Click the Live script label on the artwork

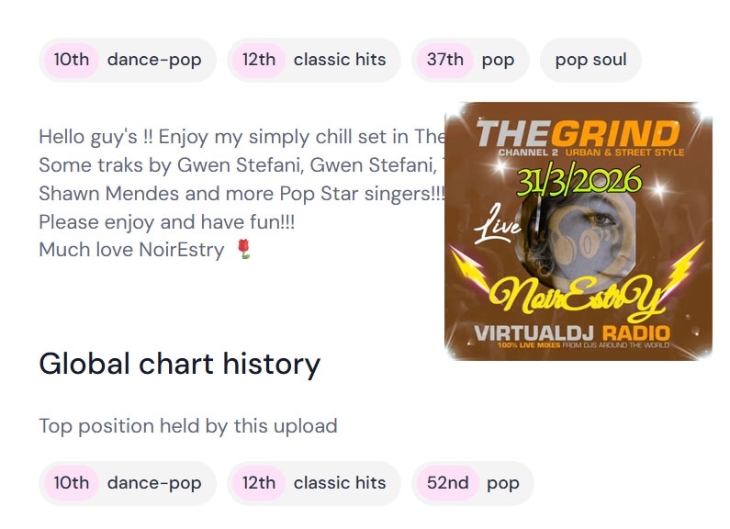click(x=499, y=226)
